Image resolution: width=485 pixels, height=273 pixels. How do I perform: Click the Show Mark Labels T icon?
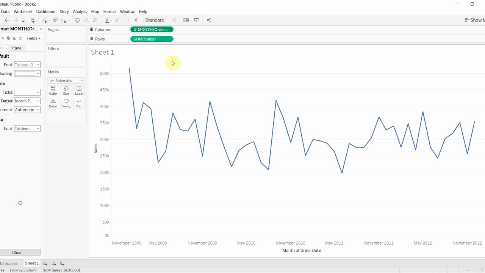(x=128, y=20)
